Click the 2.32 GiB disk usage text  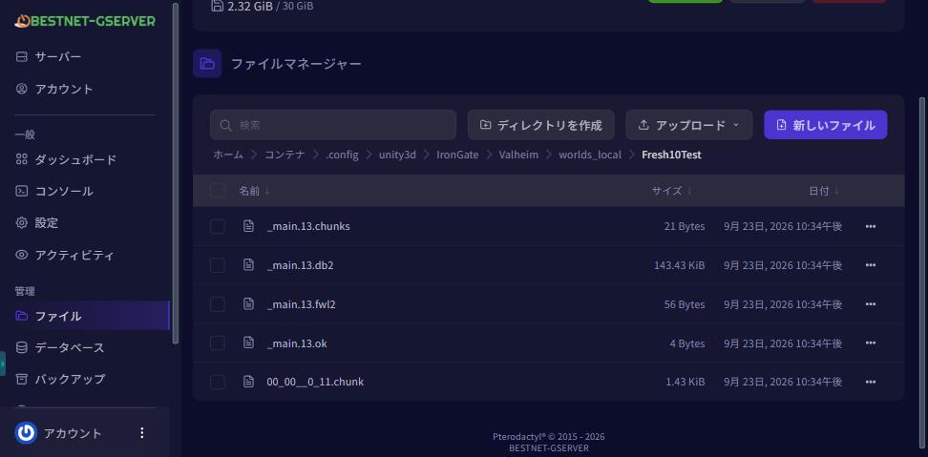point(250,7)
